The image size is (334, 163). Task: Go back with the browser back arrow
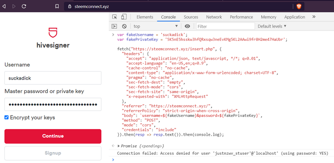[x=4, y=7]
